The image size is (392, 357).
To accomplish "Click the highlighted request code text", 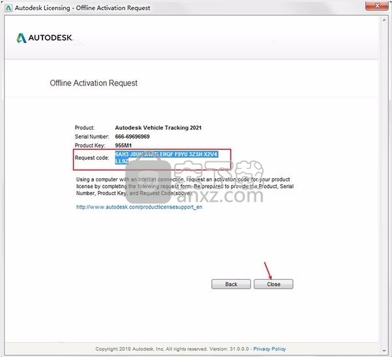I will (x=166, y=157).
